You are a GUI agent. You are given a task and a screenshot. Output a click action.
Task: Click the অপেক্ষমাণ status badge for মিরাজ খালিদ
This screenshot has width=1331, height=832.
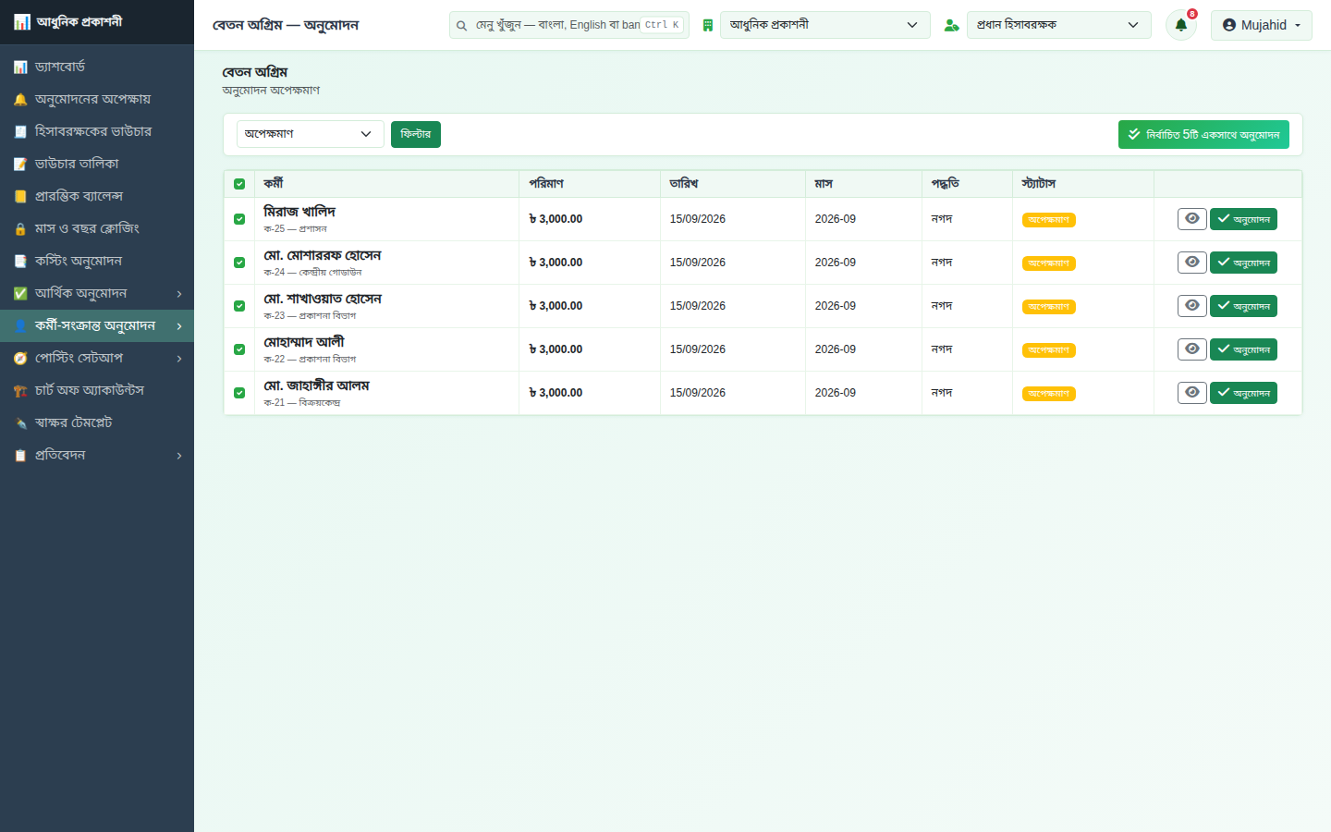[1048, 220]
